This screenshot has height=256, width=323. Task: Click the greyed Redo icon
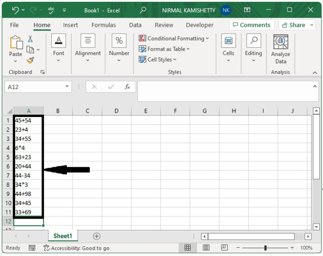point(33,10)
